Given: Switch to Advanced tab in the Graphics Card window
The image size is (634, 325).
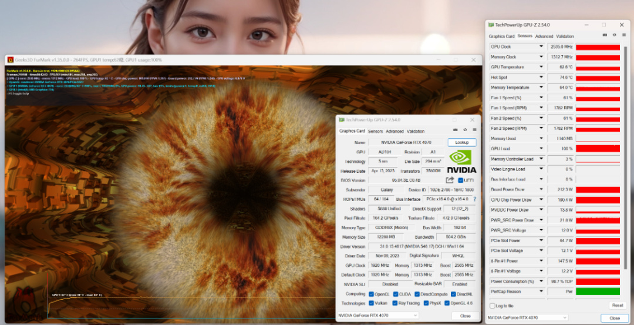Looking at the screenshot, I should click(x=394, y=131).
